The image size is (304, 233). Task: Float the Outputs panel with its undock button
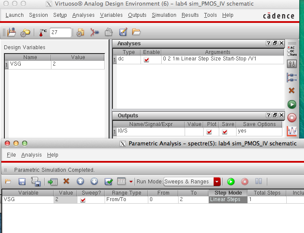(x=275, y=115)
